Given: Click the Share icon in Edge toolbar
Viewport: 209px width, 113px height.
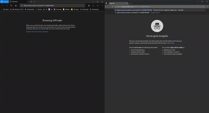Looking at the screenshot, I should 98,5.
